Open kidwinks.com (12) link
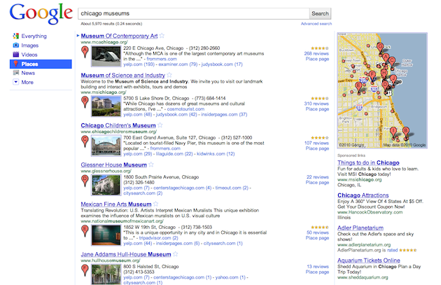This screenshot has height=285, width=441. click(216, 153)
